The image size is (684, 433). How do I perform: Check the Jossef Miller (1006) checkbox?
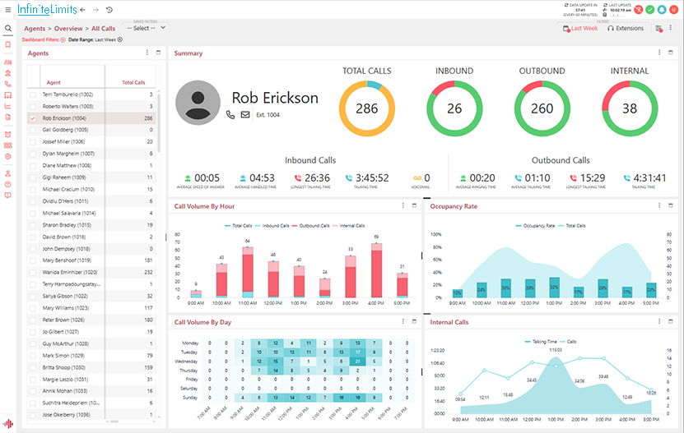coord(33,142)
